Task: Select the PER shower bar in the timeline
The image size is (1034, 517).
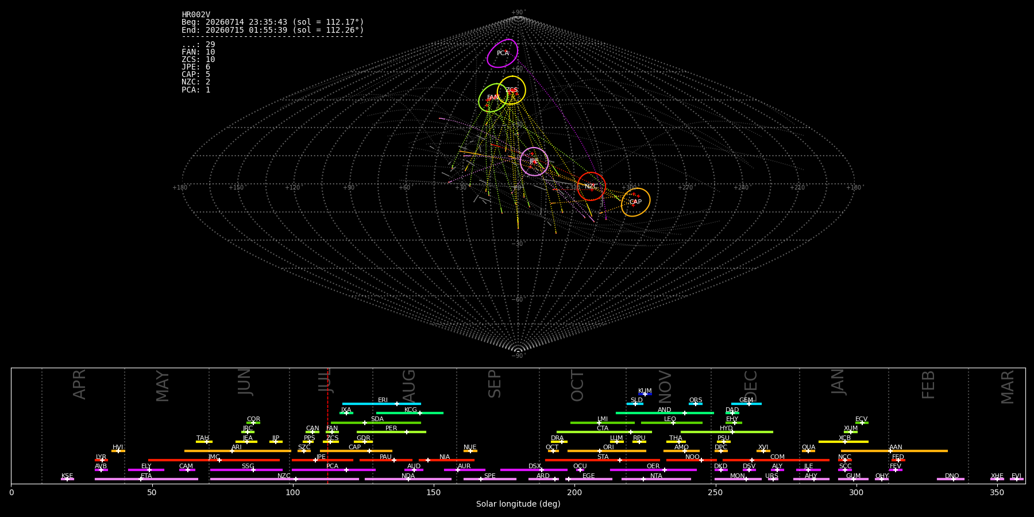Action: 391,432
